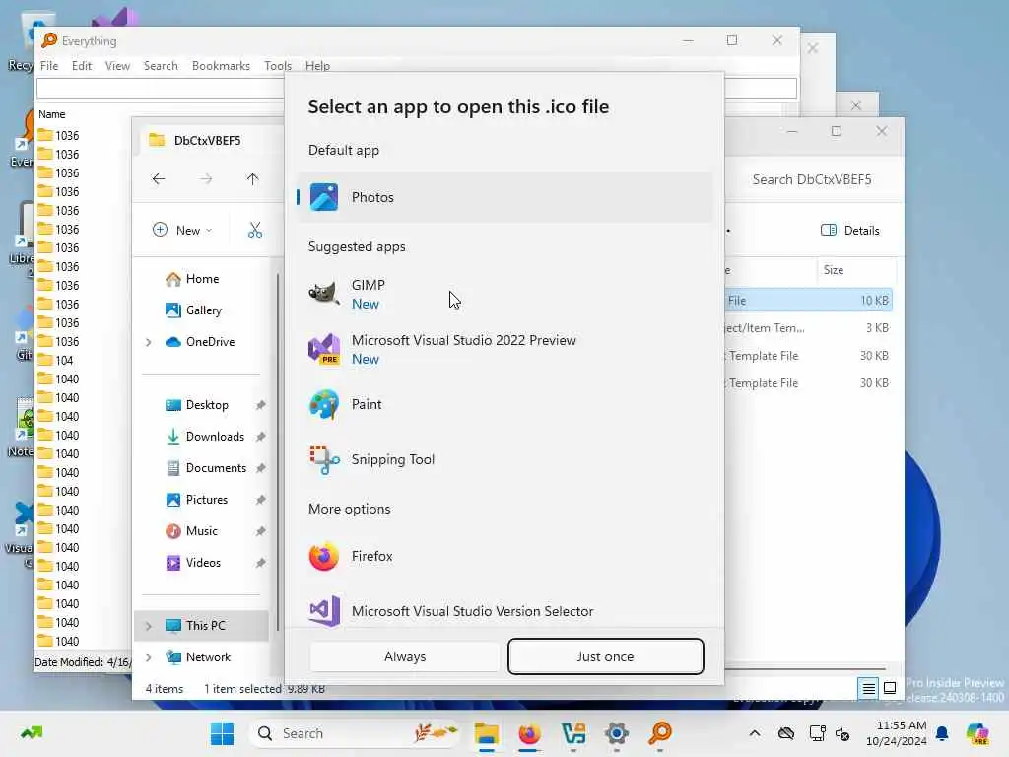Open the Bookmarks menu in Everything
The height and width of the screenshot is (757, 1009).
coord(221,66)
